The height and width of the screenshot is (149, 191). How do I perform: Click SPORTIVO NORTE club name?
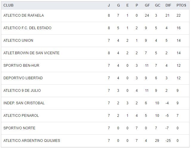pos(19,128)
